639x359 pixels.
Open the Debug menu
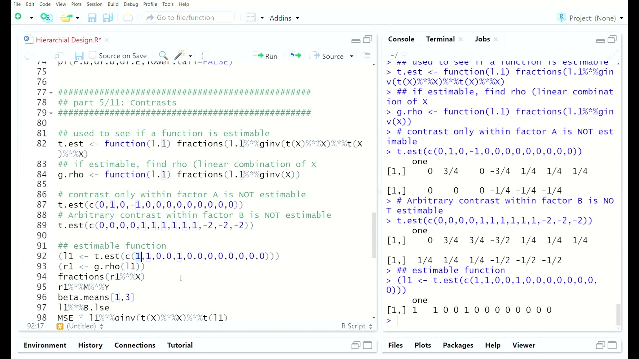coord(131,4)
